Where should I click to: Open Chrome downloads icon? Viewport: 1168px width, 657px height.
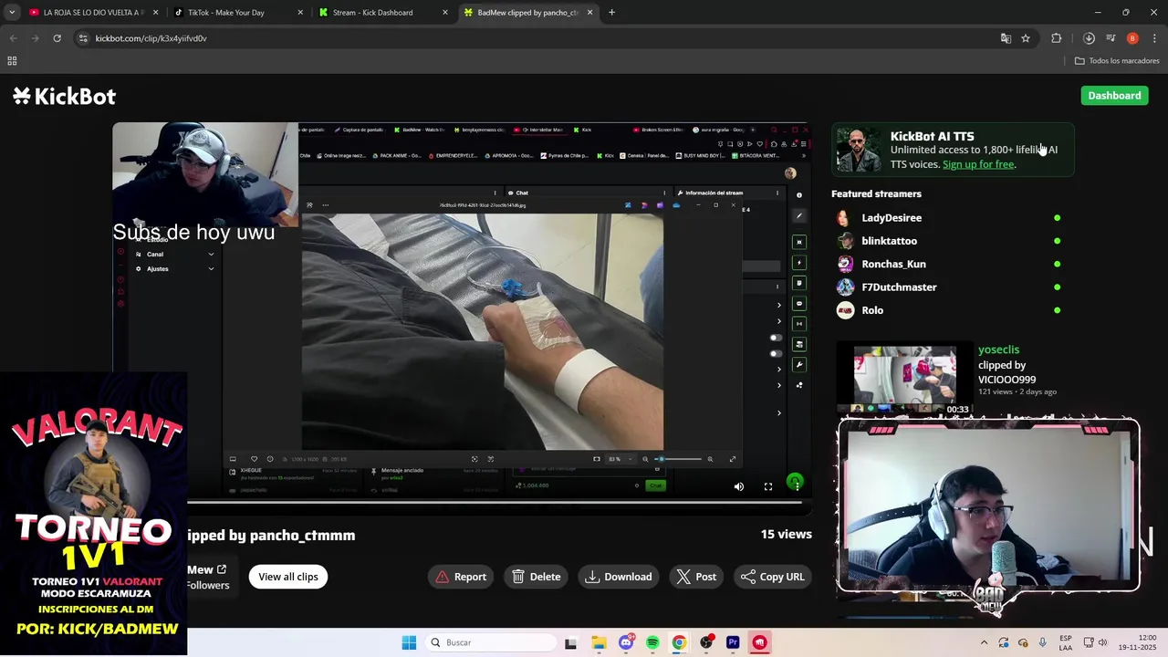click(1089, 38)
